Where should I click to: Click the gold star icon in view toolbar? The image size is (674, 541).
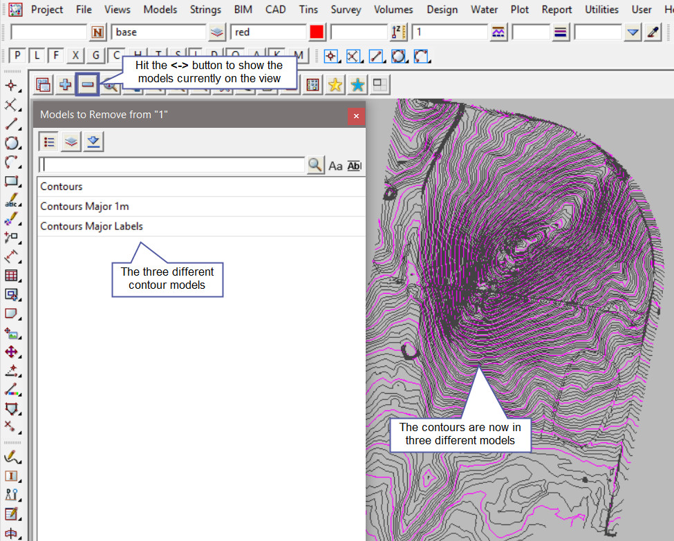coord(335,84)
